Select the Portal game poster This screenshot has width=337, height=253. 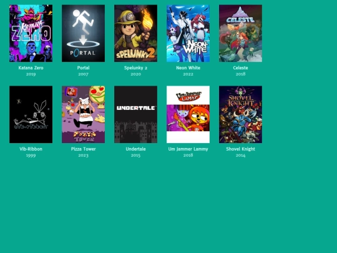click(x=84, y=33)
